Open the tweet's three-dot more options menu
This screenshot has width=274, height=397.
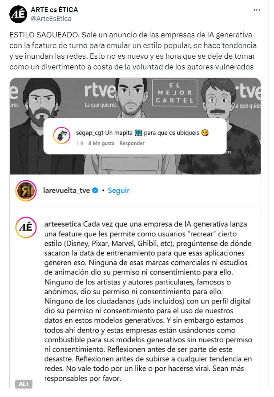coord(257,10)
